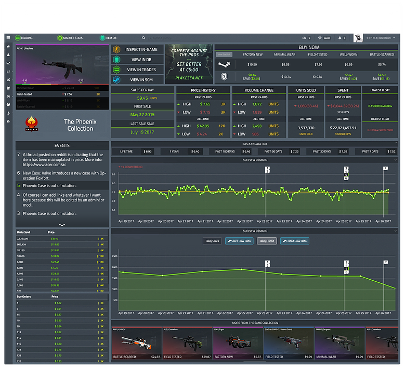Click the Item DB hexagon icon
The height and width of the screenshot is (369, 405).
tap(102, 38)
